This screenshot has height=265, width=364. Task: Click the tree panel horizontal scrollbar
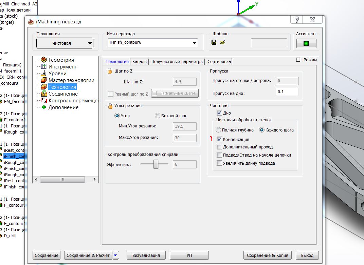tap(62, 179)
